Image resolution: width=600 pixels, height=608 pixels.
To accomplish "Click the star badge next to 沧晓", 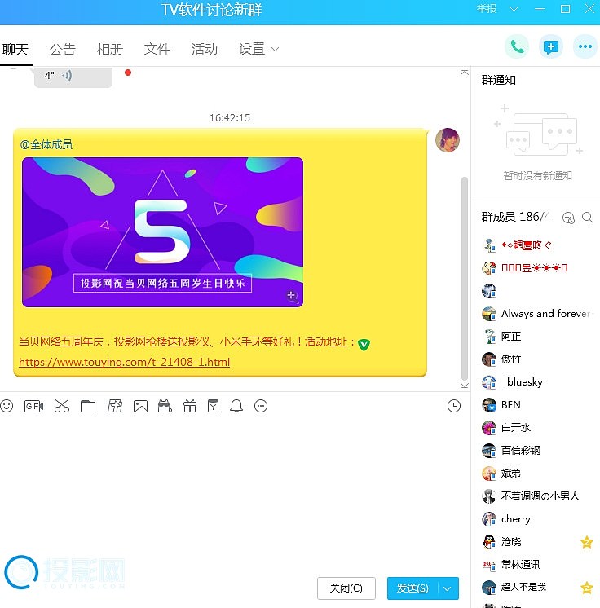I will tap(587, 542).
